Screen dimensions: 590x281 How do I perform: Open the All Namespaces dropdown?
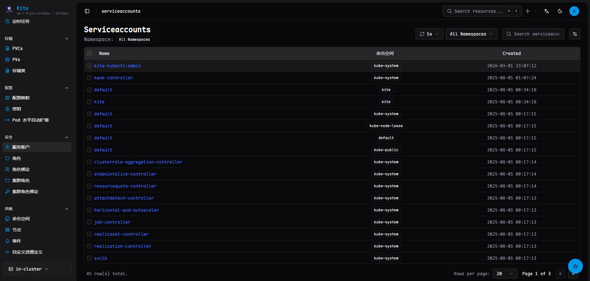click(471, 34)
